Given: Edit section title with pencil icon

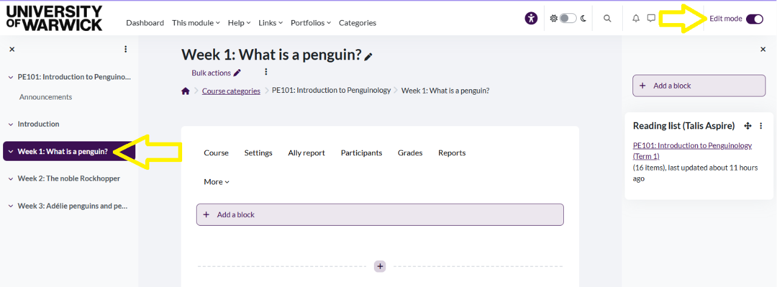Looking at the screenshot, I should tap(368, 56).
